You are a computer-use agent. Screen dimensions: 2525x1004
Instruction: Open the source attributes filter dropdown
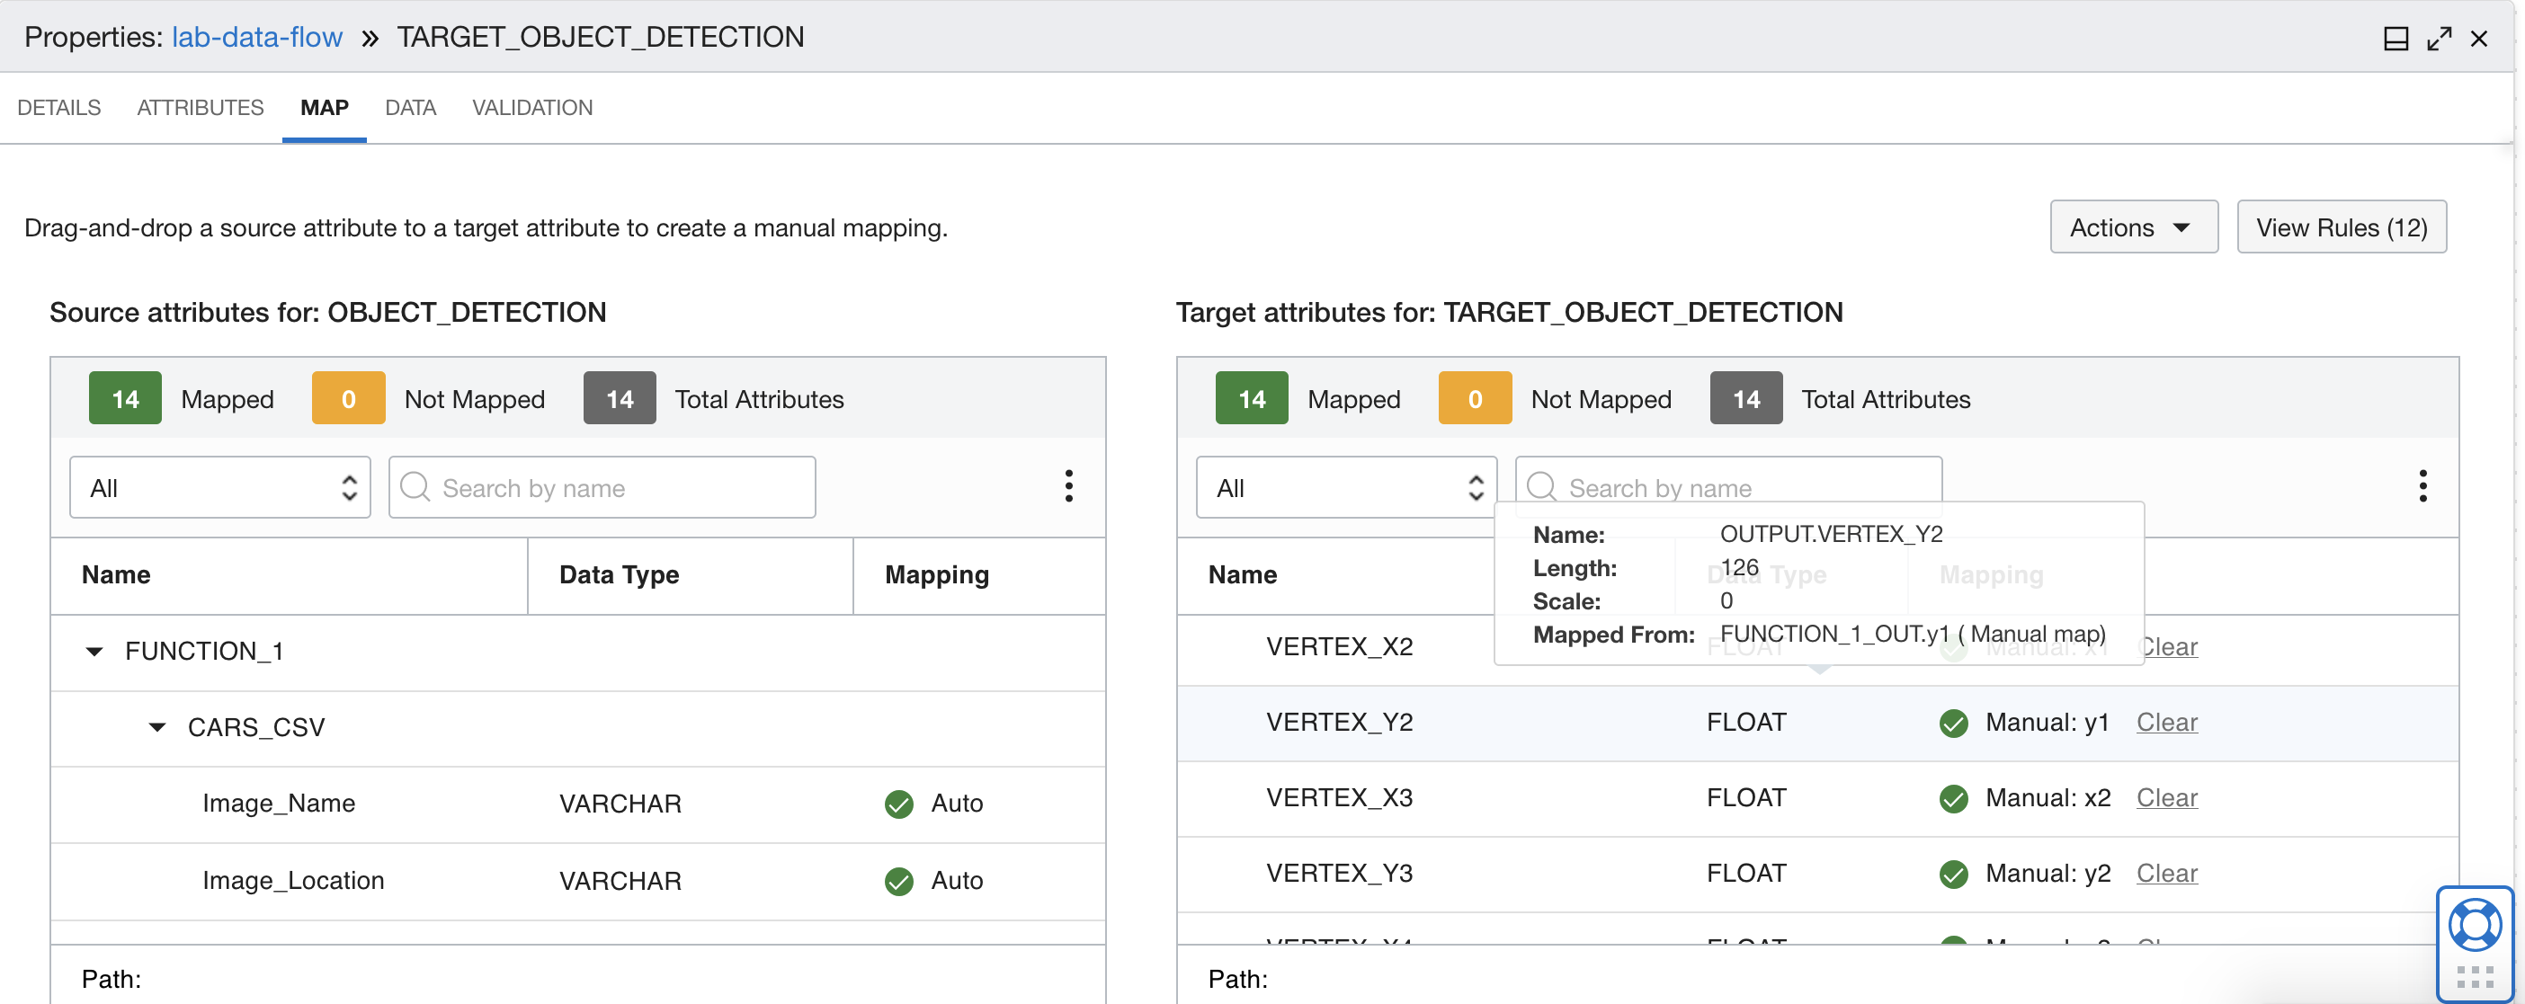click(x=219, y=487)
